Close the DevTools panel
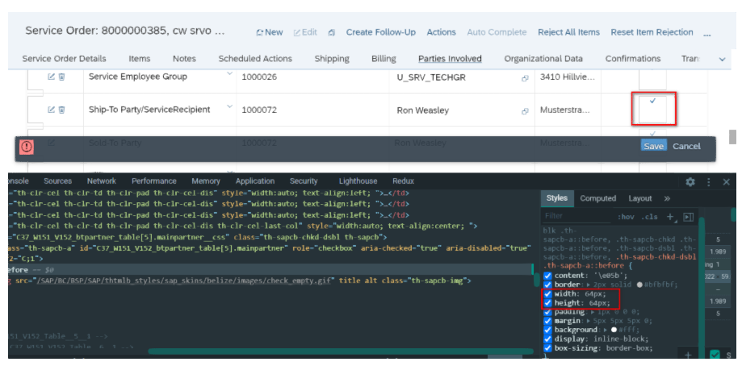The image size is (742, 370). 726,182
